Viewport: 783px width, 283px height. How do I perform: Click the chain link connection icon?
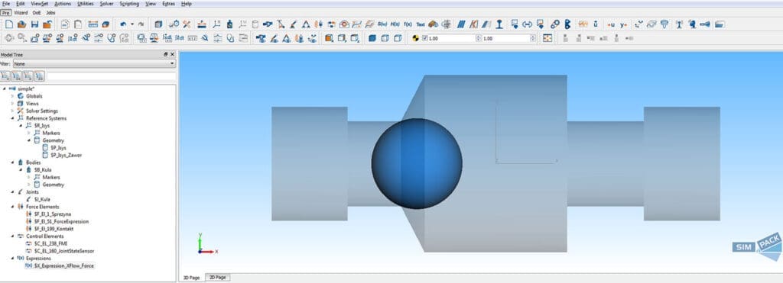[x=555, y=24]
